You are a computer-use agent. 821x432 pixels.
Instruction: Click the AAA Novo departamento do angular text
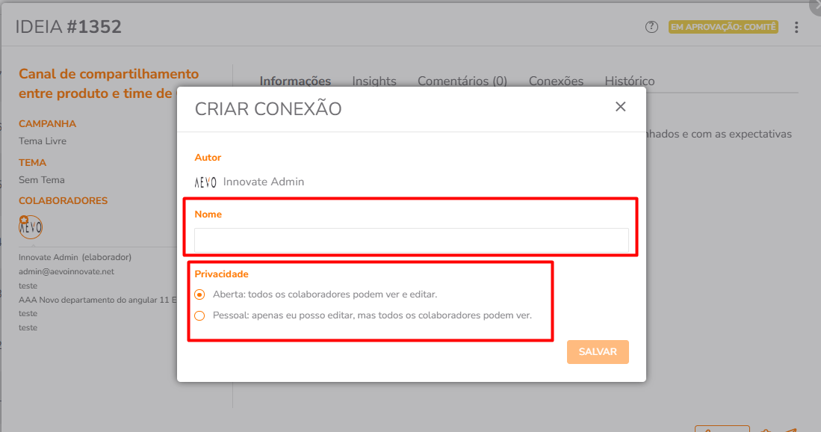(x=97, y=300)
